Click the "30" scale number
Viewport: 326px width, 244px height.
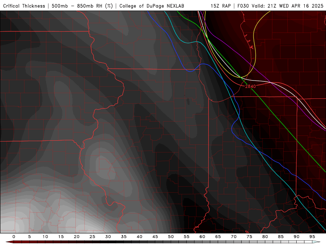click(x=108, y=237)
